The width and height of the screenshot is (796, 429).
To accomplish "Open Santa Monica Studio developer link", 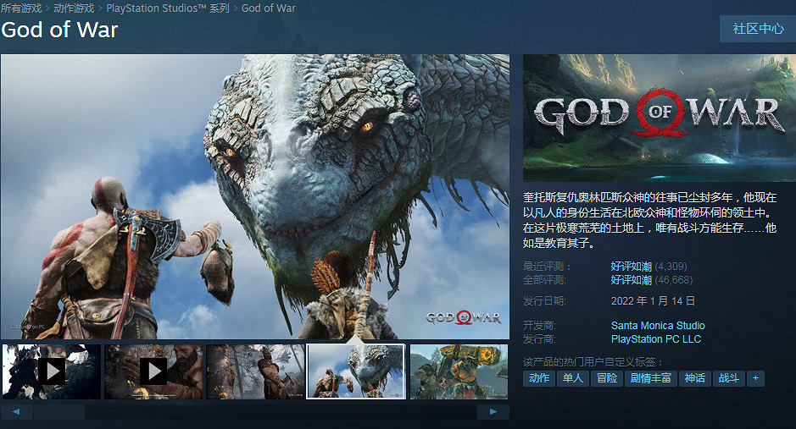I will [658, 326].
